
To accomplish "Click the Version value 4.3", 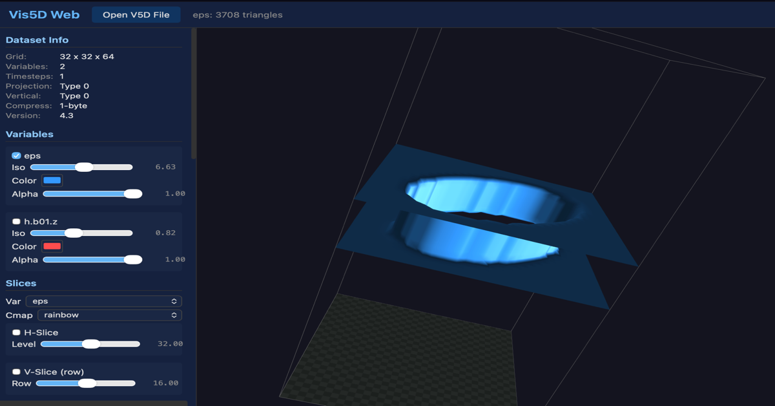I will pyautogui.click(x=67, y=116).
